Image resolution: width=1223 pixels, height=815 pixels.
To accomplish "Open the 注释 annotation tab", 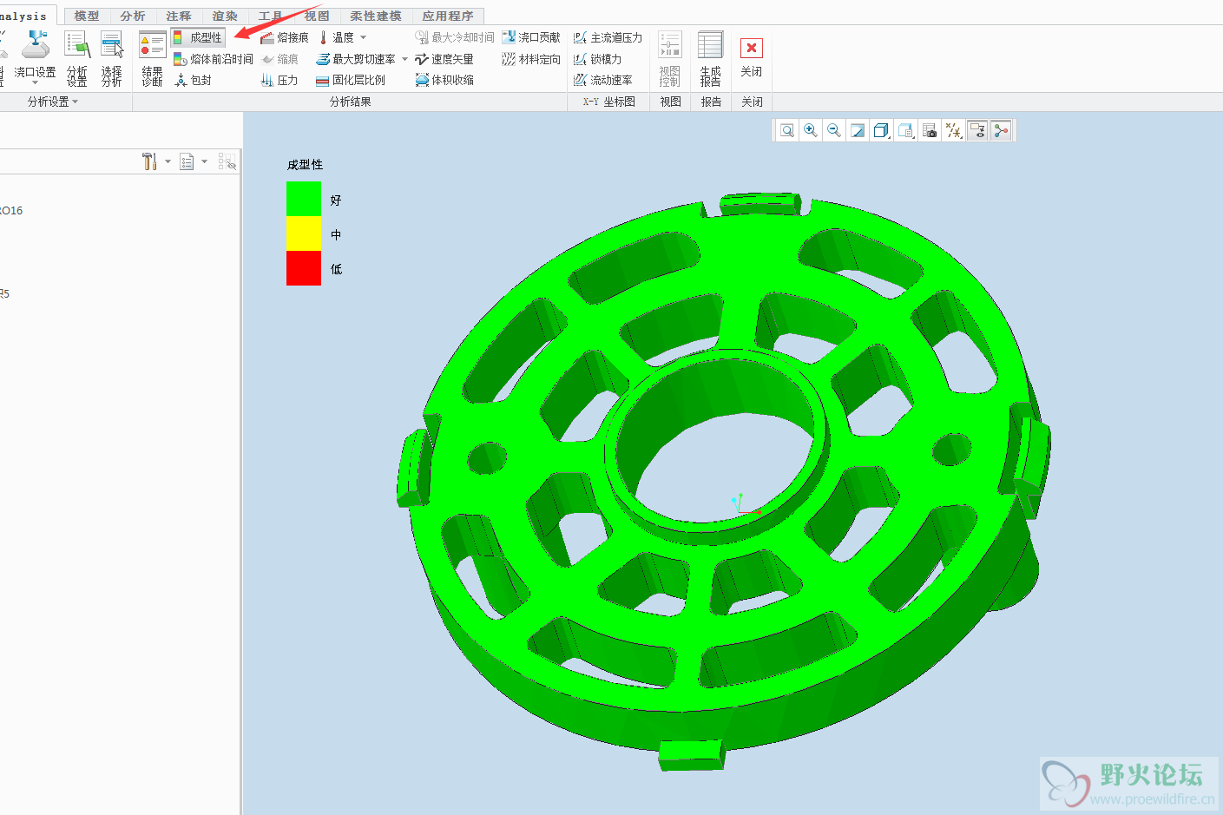I will (x=179, y=16).
